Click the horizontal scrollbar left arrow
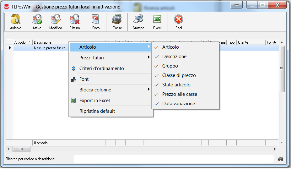This screenshot has width=291, height=169. 9,149
